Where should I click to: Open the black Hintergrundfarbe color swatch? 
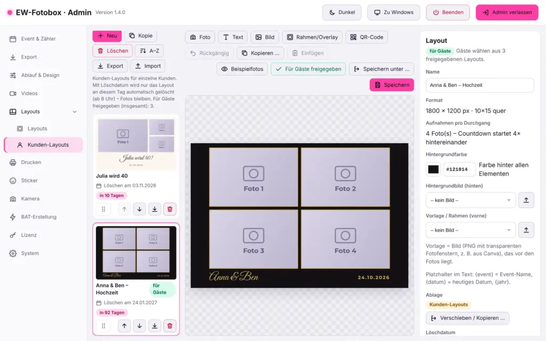[433, 169]
